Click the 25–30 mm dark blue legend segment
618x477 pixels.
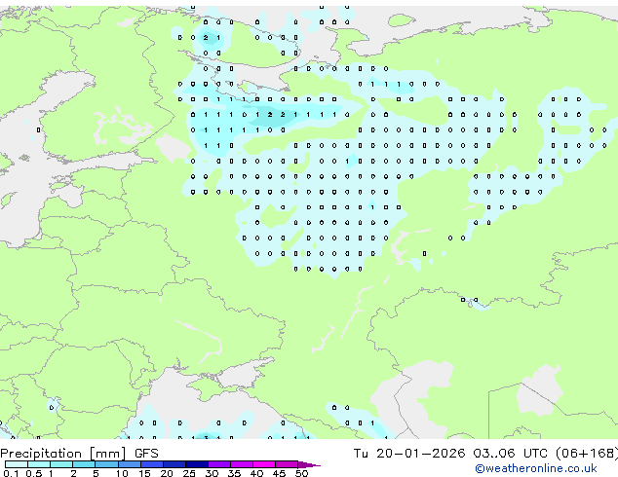tap(196, 464)
